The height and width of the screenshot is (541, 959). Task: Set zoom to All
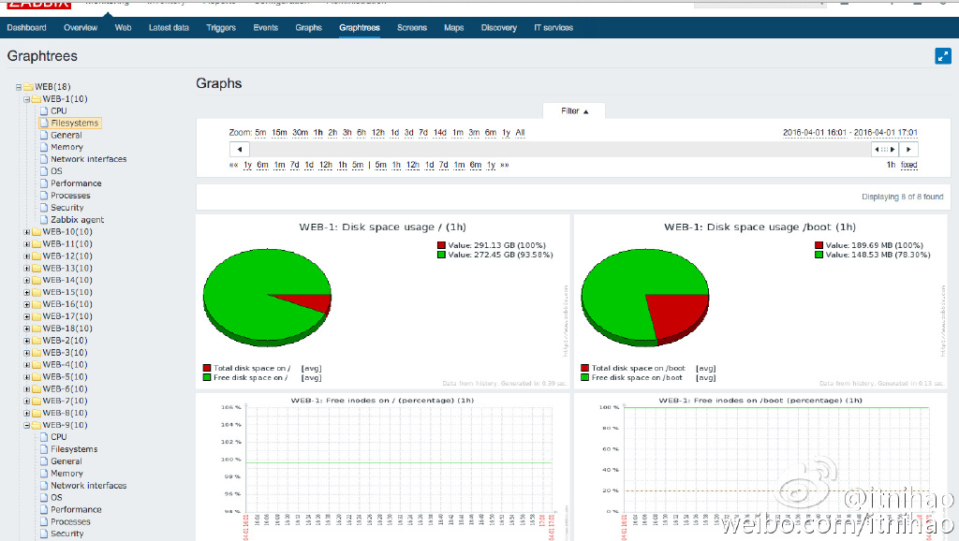[520, 133]
